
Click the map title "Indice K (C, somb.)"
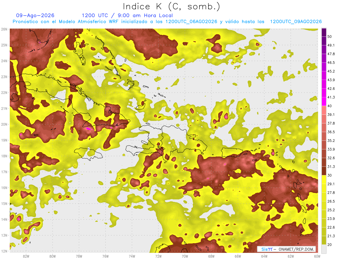pos(171,6)
